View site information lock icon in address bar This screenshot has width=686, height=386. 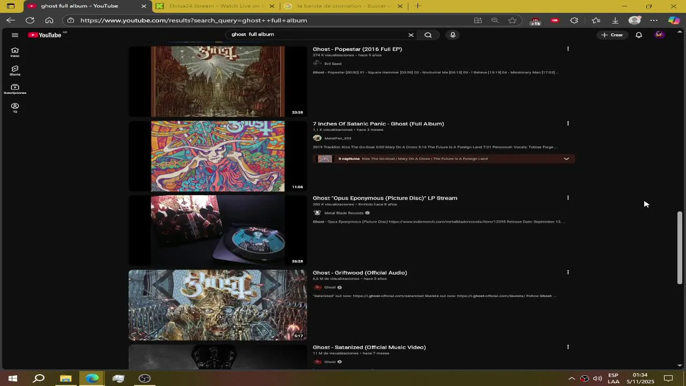click(71, 20)
